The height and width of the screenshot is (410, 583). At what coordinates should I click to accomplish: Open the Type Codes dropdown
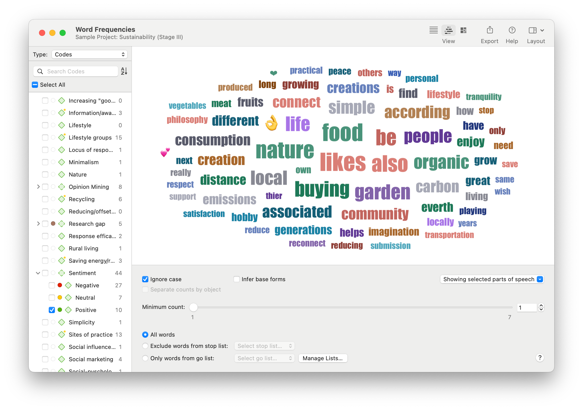pos(89,54)
